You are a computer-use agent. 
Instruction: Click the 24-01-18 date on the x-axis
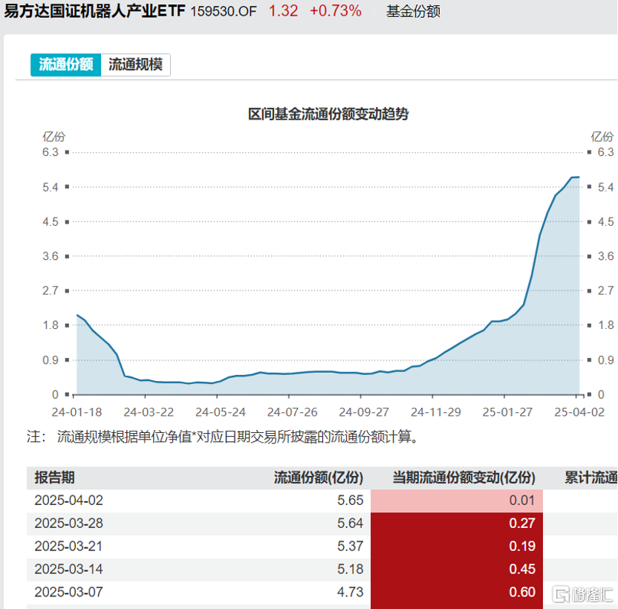point(77,412)
